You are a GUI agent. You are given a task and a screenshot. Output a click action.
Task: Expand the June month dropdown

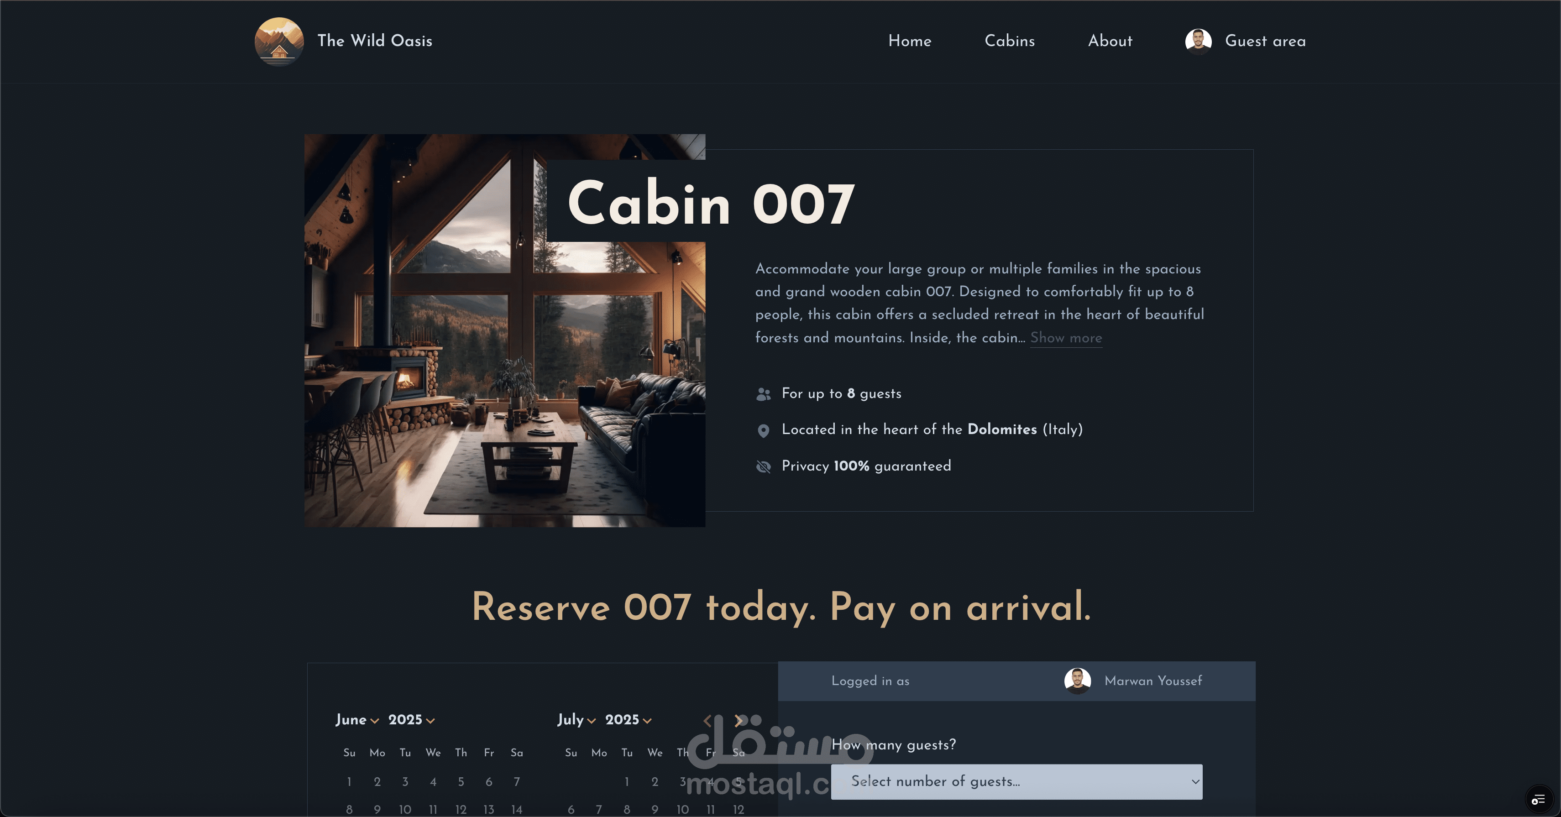click(x=357, y=720)
